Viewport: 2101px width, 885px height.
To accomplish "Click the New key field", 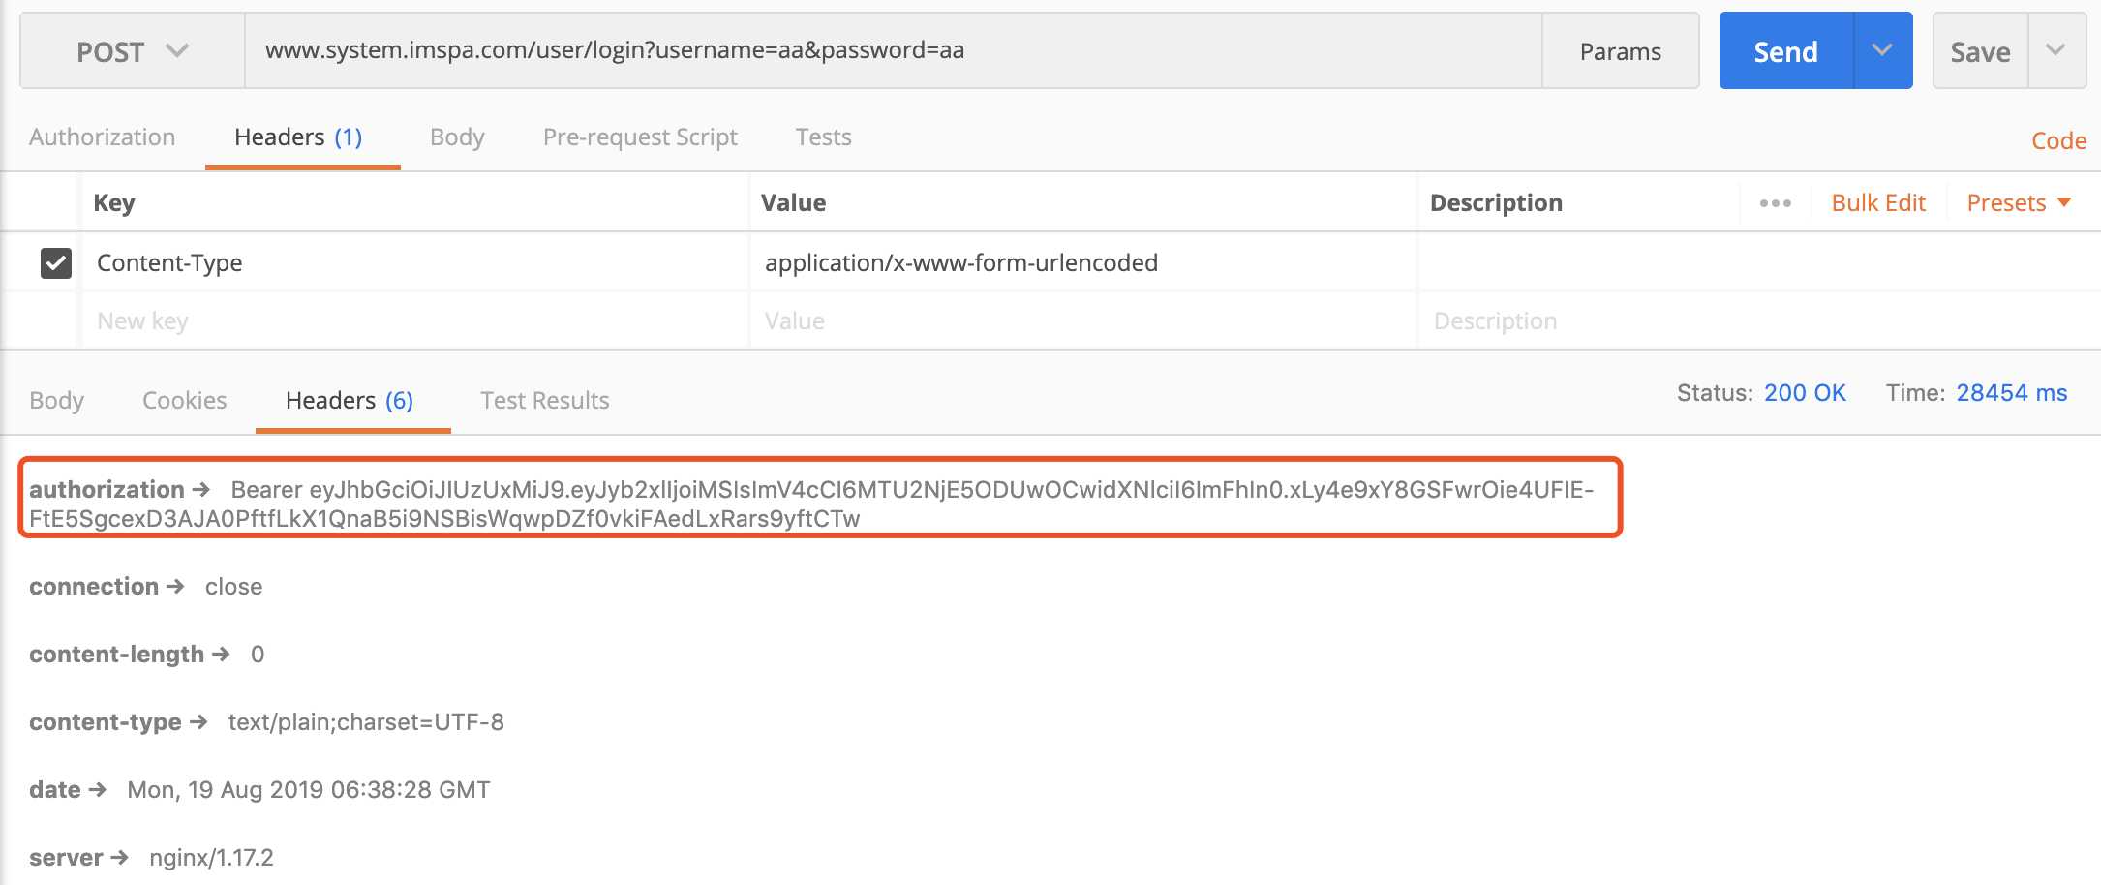I will (x=415, y=320).
